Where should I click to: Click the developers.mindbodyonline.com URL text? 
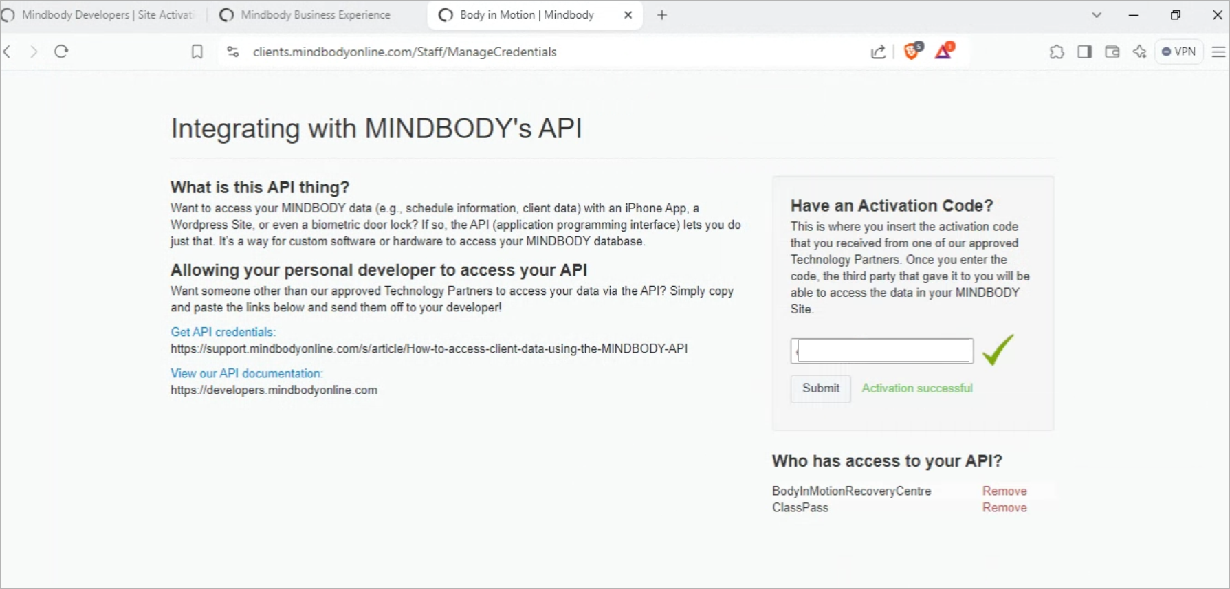(274, 390)
